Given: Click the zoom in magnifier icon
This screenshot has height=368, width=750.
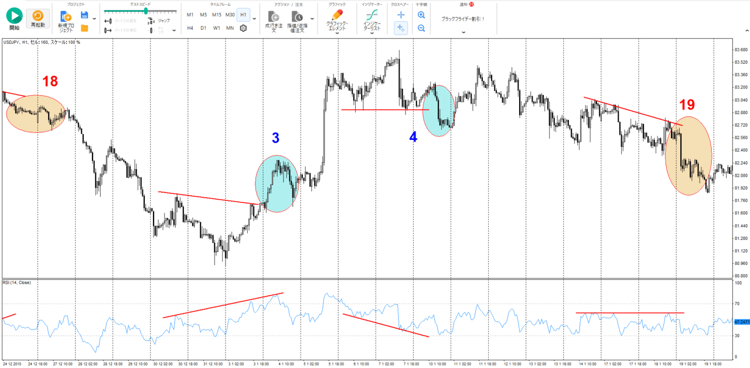Looking at the screenshot, I should click(421, 15).
